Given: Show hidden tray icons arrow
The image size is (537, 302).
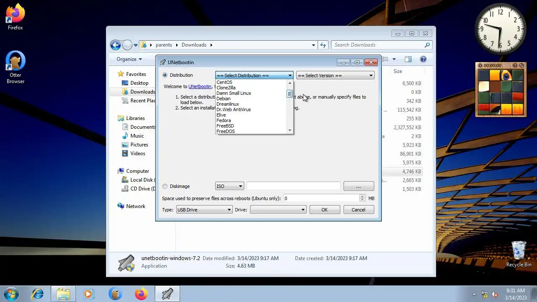Looking at the screenshot, I should pyautogui.click(x=474, y=294).
